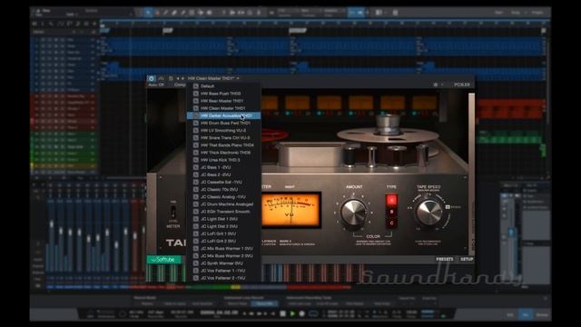Open the Mix view button
Viewport: 581px width, 327px height.
point(526,315)
